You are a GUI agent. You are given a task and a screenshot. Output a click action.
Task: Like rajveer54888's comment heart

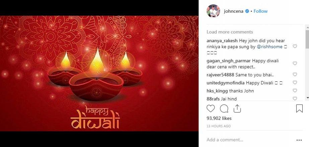pos(295,74)
